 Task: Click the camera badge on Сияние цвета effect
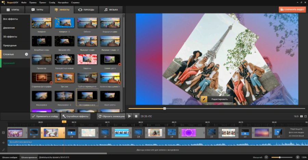coord(119,64)
